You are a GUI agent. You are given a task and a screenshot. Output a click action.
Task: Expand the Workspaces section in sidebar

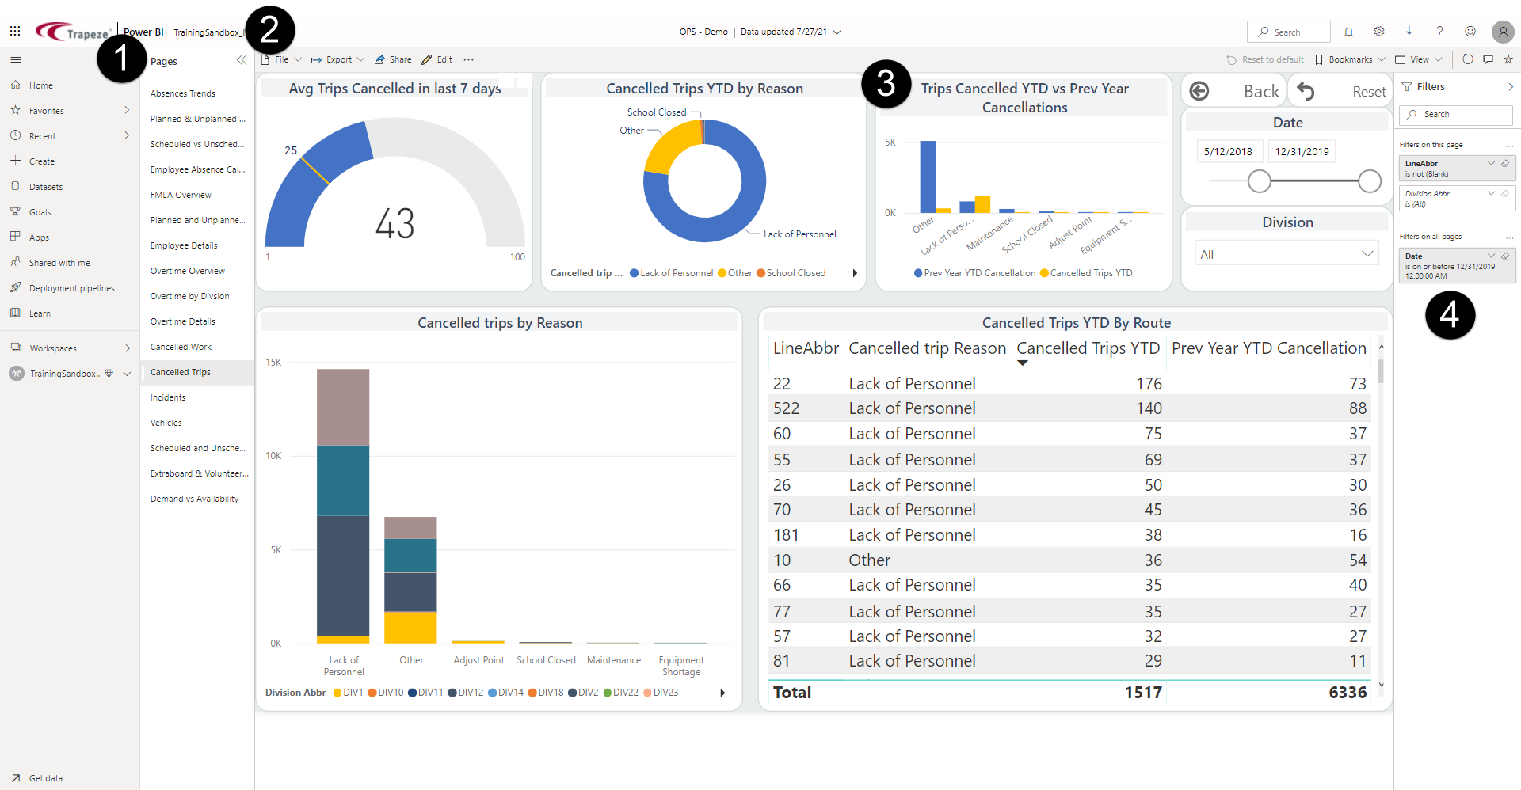click(127, 348)
